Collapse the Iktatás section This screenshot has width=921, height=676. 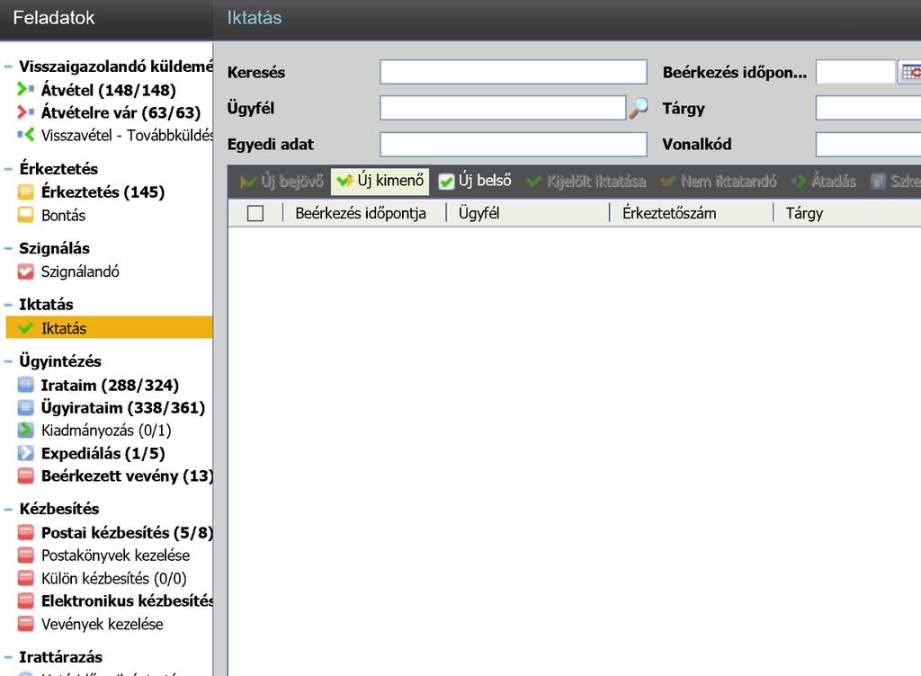[x=8, y=305]
